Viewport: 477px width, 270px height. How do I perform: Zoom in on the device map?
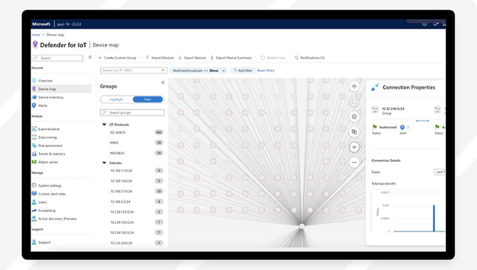click(354, 147)
